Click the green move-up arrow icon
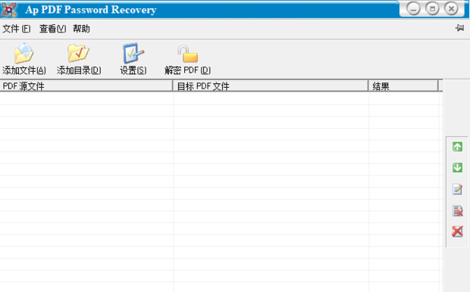 tap(457, 147)
